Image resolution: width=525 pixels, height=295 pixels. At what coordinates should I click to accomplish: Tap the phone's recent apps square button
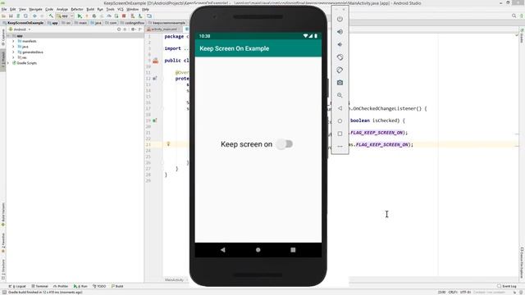click(293, 250)
